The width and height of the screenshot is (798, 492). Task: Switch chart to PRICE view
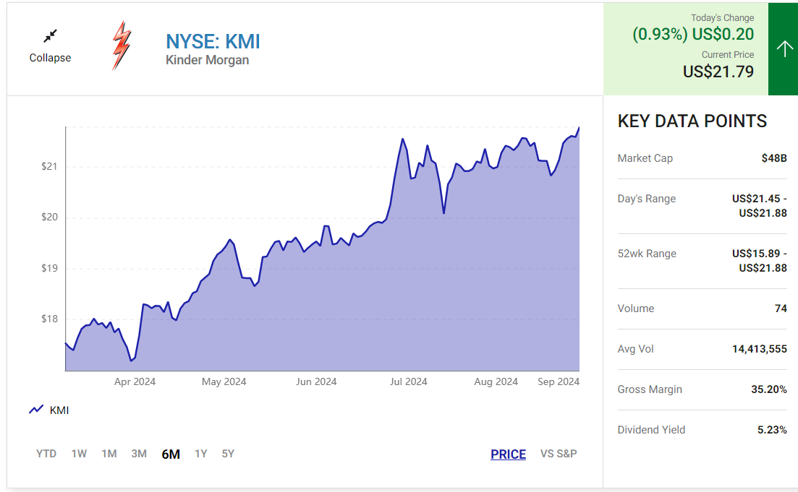(x=508, y=454)
